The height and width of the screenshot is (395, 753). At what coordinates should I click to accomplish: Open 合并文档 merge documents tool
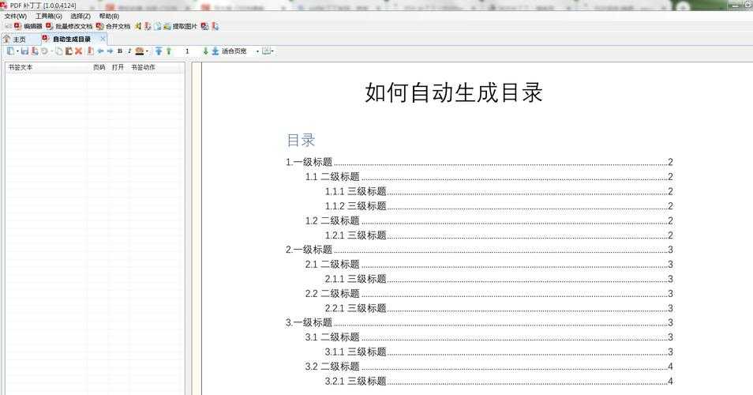click(x=113, y=26)
